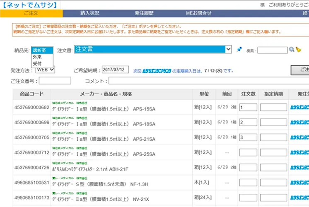Screen dimensions: 309x207
Task: Click order quantity field for APS-15SA
Action: click(x=248, y=107)
